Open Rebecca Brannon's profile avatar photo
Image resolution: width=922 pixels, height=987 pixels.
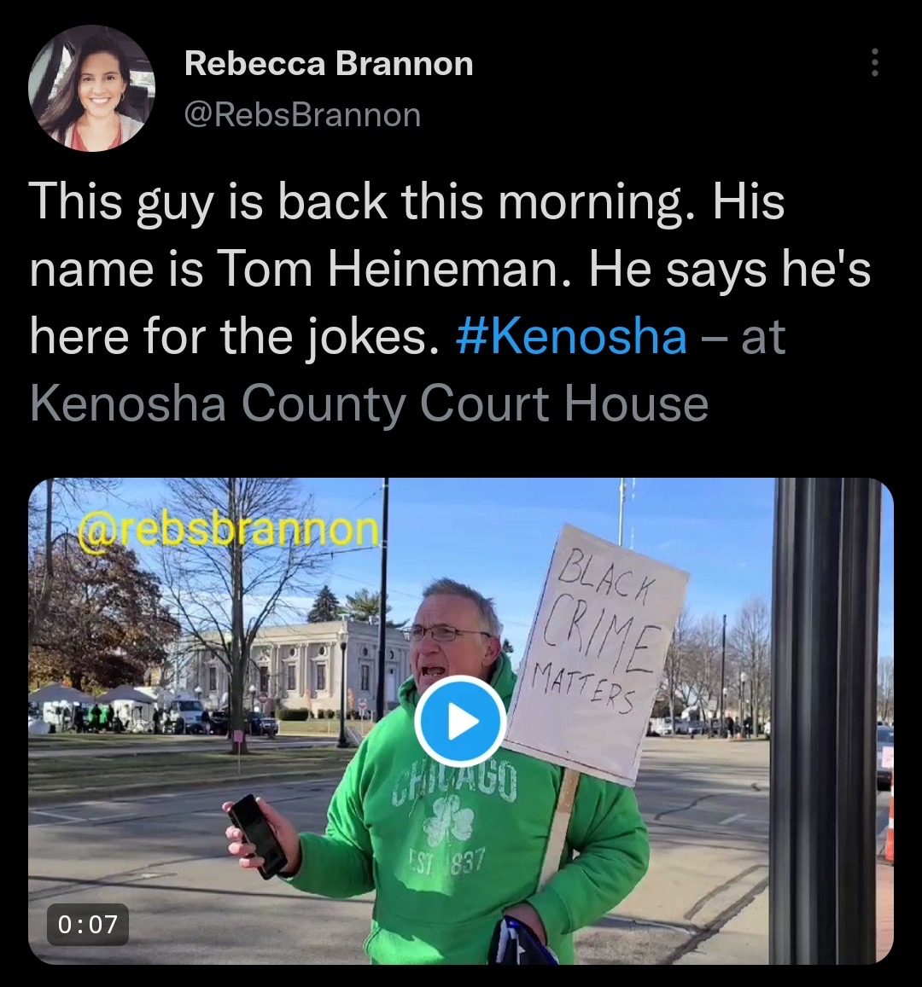[92, 88]
